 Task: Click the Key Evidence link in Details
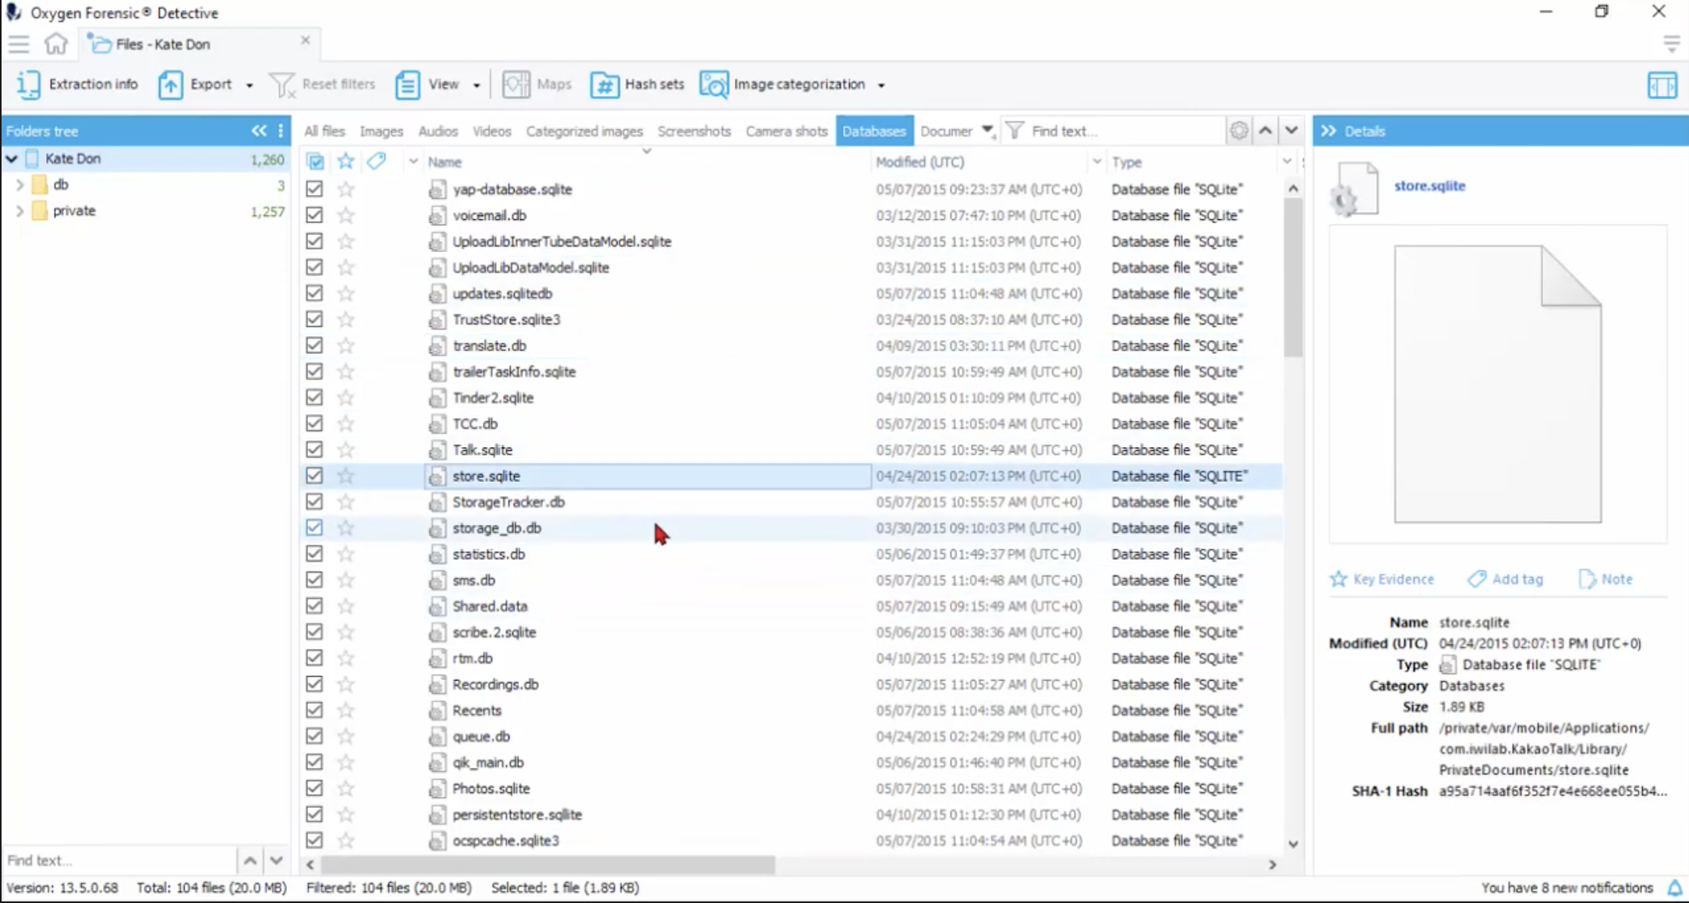tap(1382, 579)
